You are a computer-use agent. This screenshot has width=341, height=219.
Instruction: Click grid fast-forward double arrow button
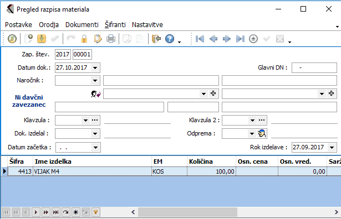46,212
